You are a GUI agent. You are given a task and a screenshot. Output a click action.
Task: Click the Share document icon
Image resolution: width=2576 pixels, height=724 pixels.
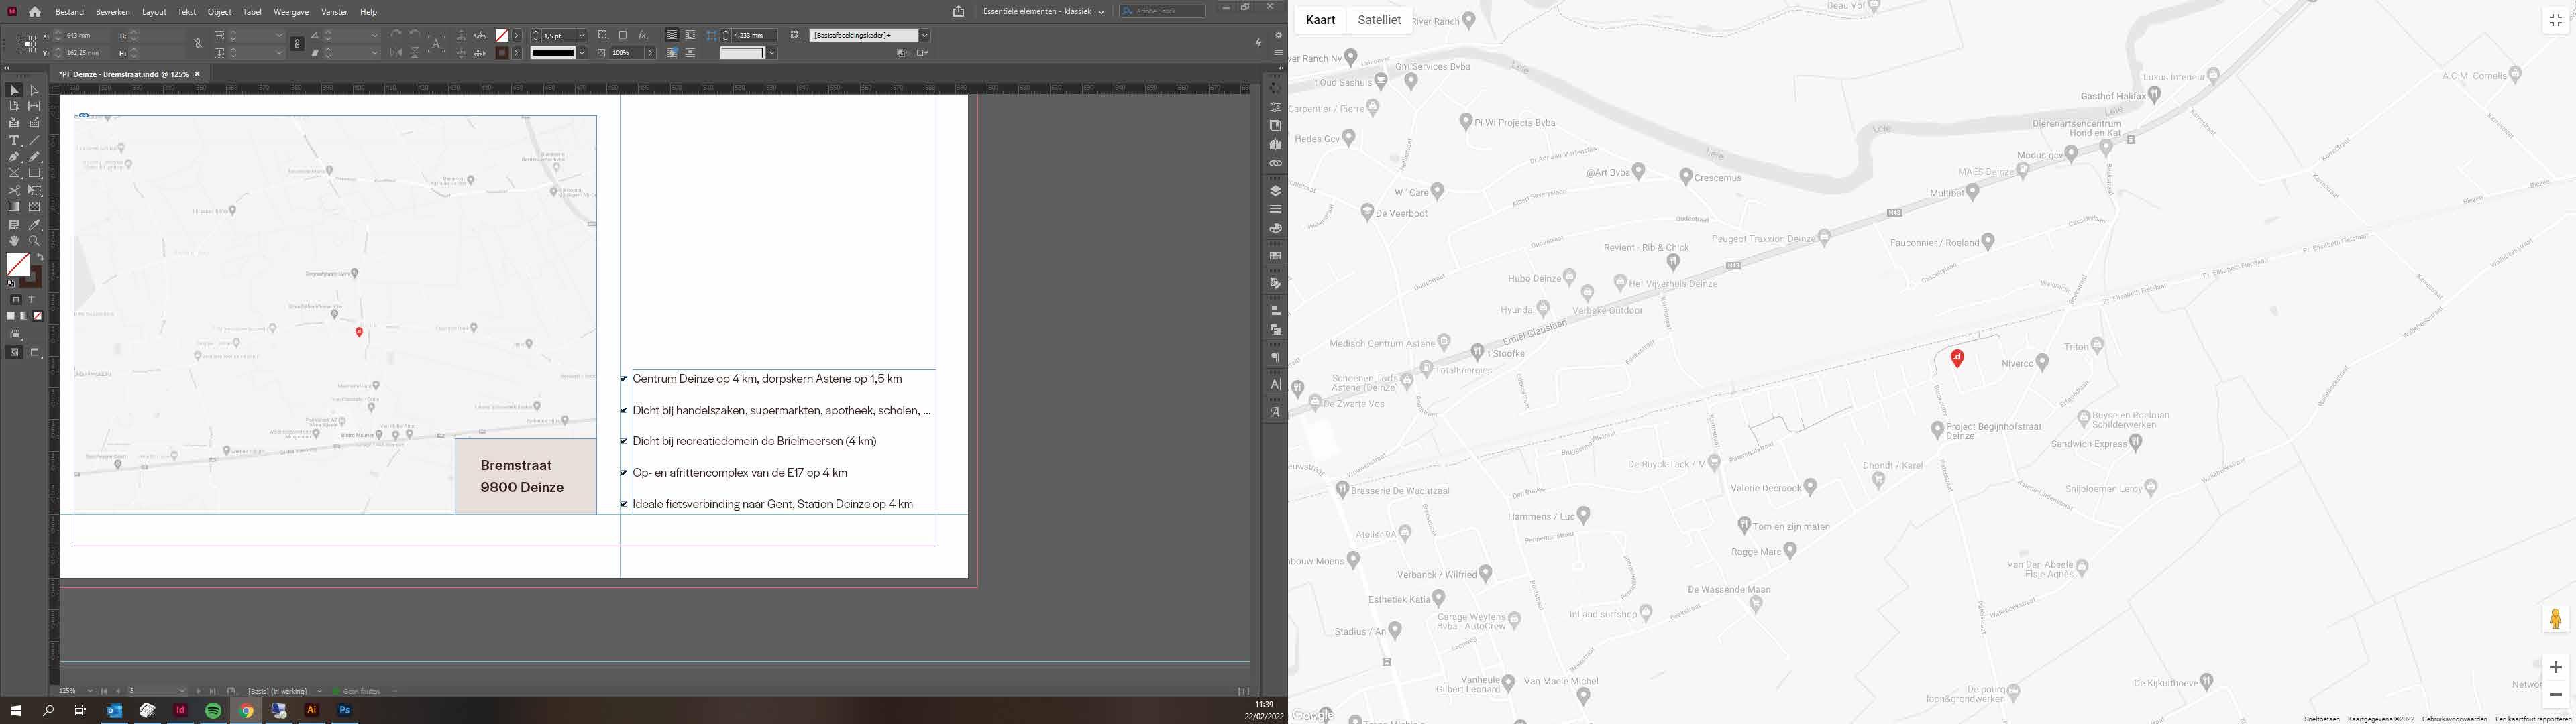coord(958,12)
